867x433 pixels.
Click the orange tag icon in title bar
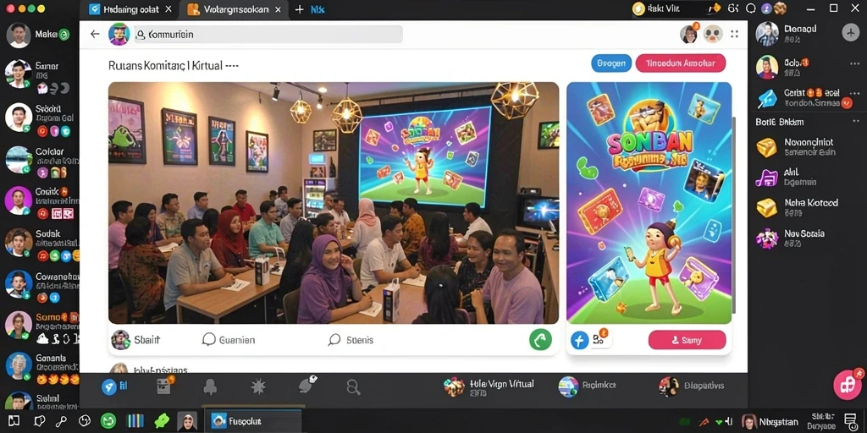[x=715, y=8]
